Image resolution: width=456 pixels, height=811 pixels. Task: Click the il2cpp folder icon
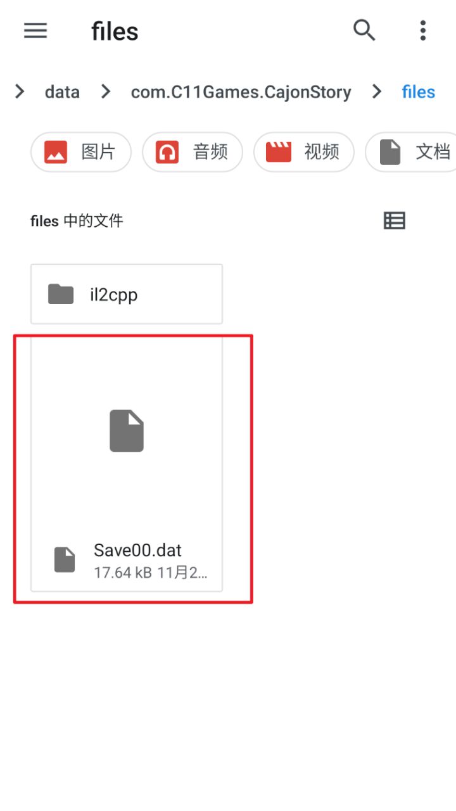61,294
